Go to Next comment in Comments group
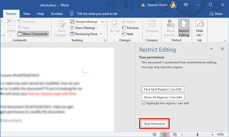229x137 pixels. click(x=24, y=28)
